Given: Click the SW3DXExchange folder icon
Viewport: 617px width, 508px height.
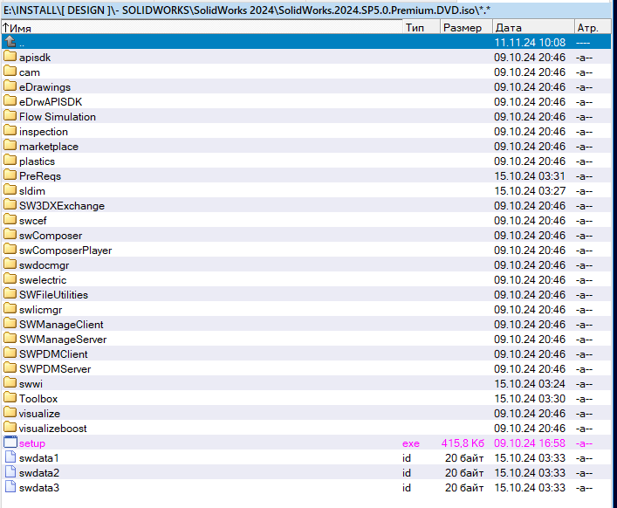Looking at the screenshot, I should click(x=10, y=205).
